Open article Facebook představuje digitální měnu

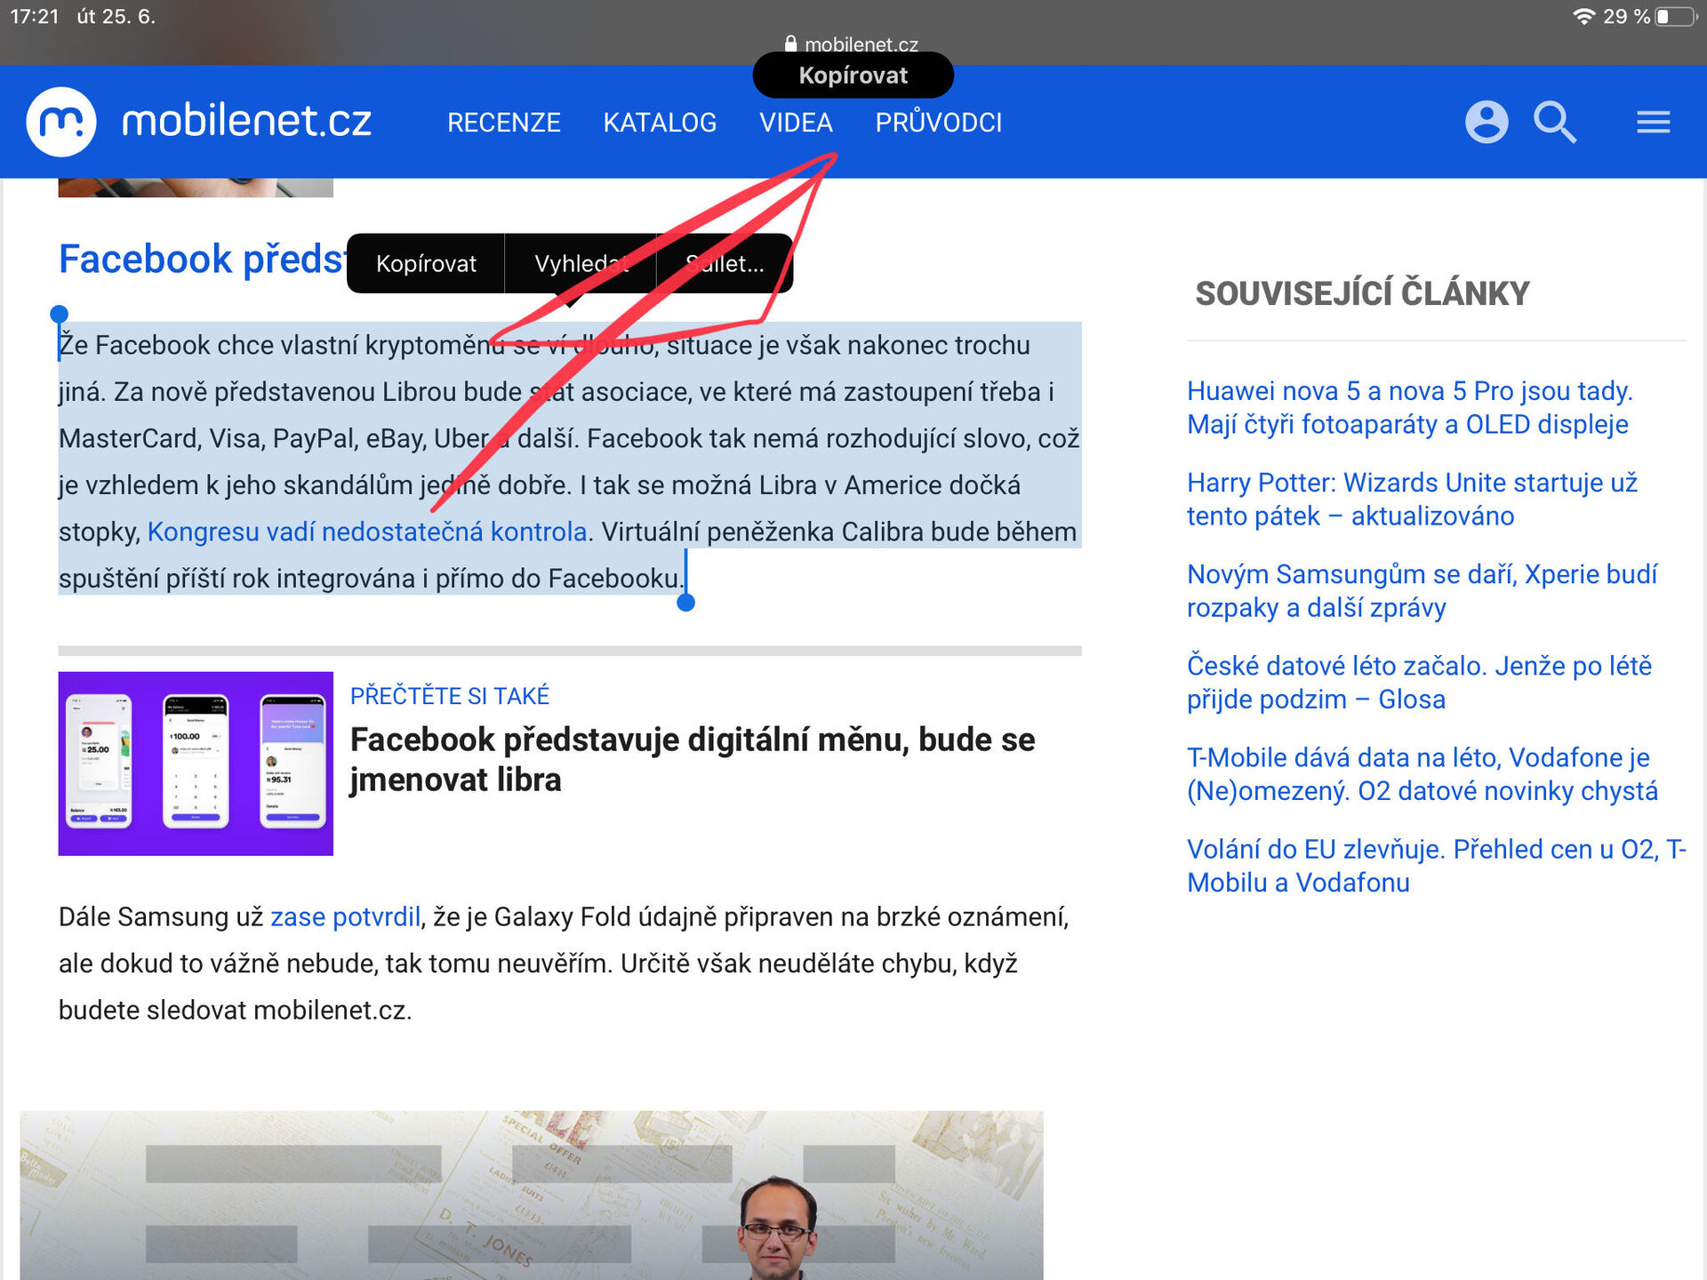tap(691, 759)
